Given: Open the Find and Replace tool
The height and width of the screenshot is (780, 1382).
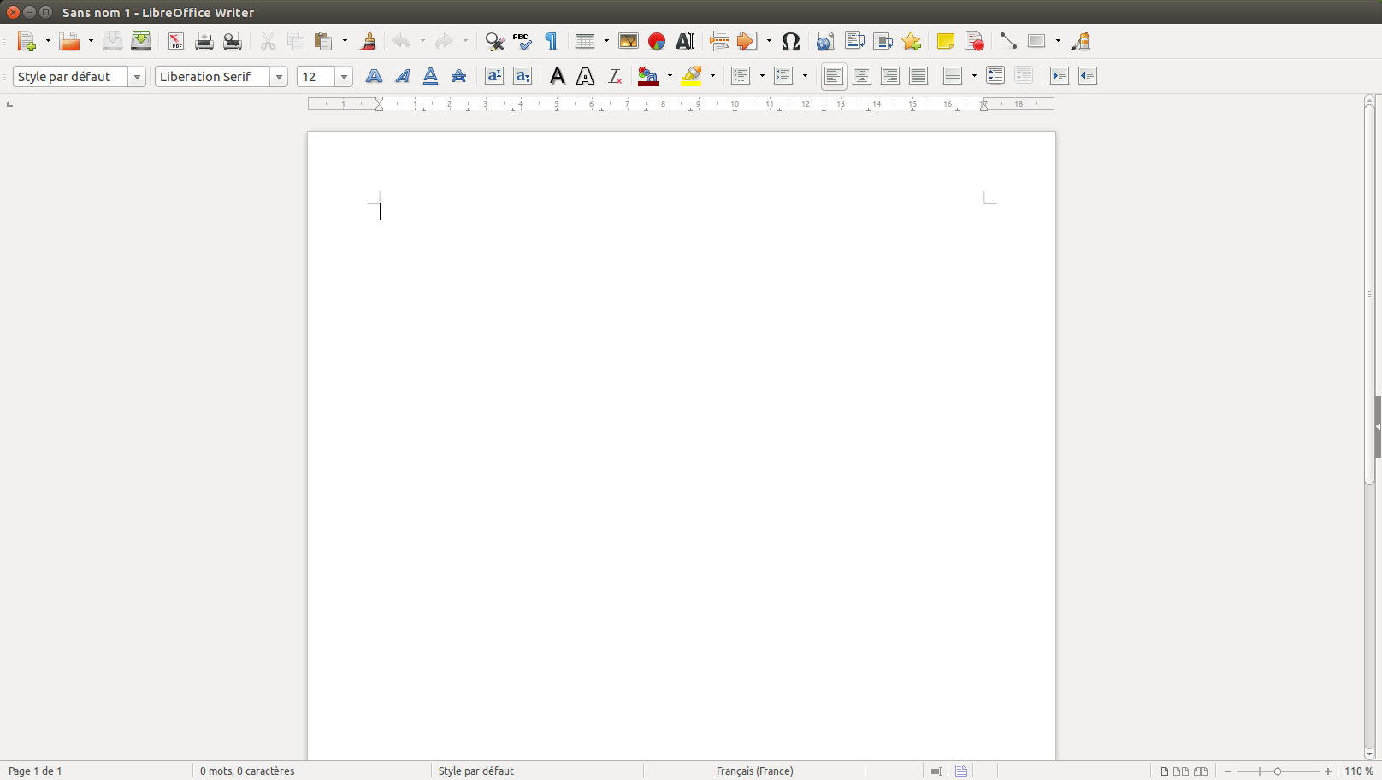Looking at the screenshot, I should [494, 41].
